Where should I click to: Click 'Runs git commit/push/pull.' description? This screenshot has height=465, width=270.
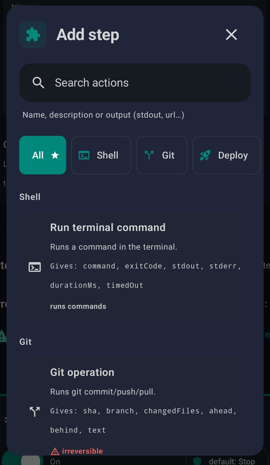(103, 391)
